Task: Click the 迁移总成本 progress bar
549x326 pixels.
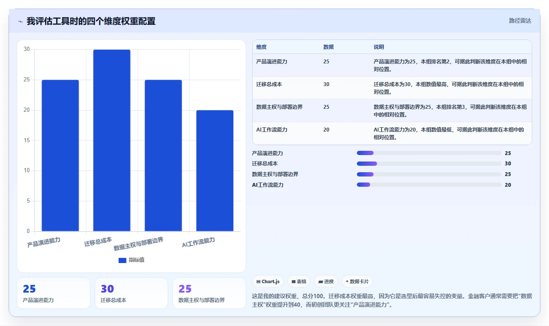Action: tap(429, 164)
